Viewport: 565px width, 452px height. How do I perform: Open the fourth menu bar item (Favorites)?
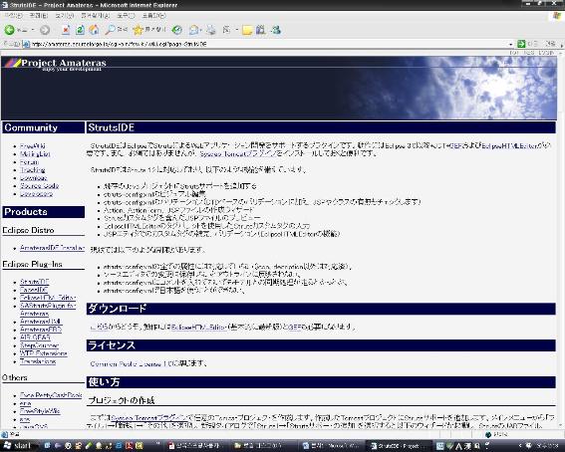click(95, 16)
